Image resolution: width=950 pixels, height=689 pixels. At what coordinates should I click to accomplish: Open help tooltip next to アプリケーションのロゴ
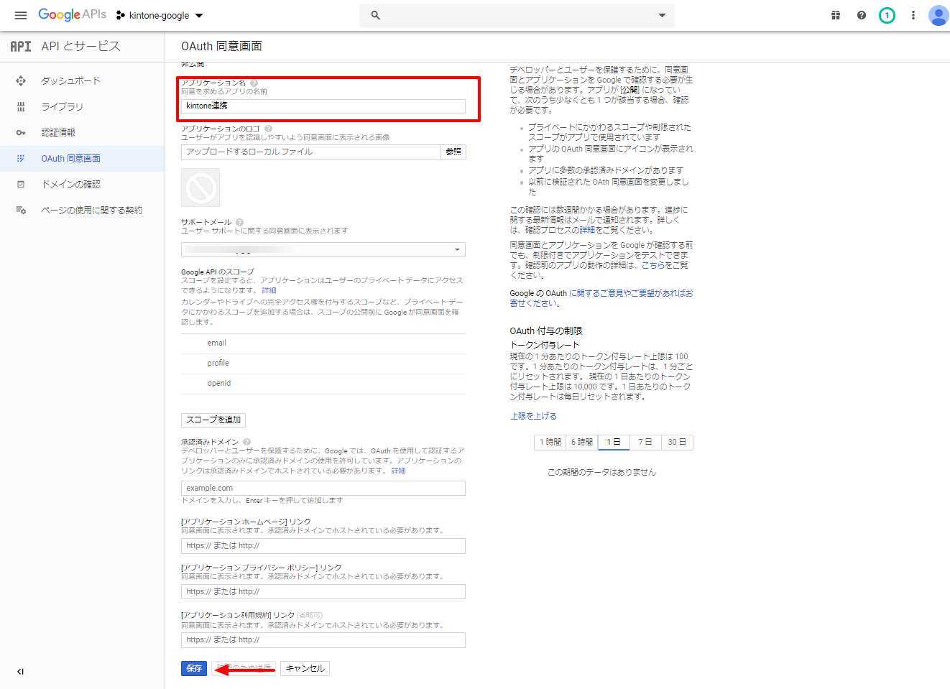click(x=268, y=129)
